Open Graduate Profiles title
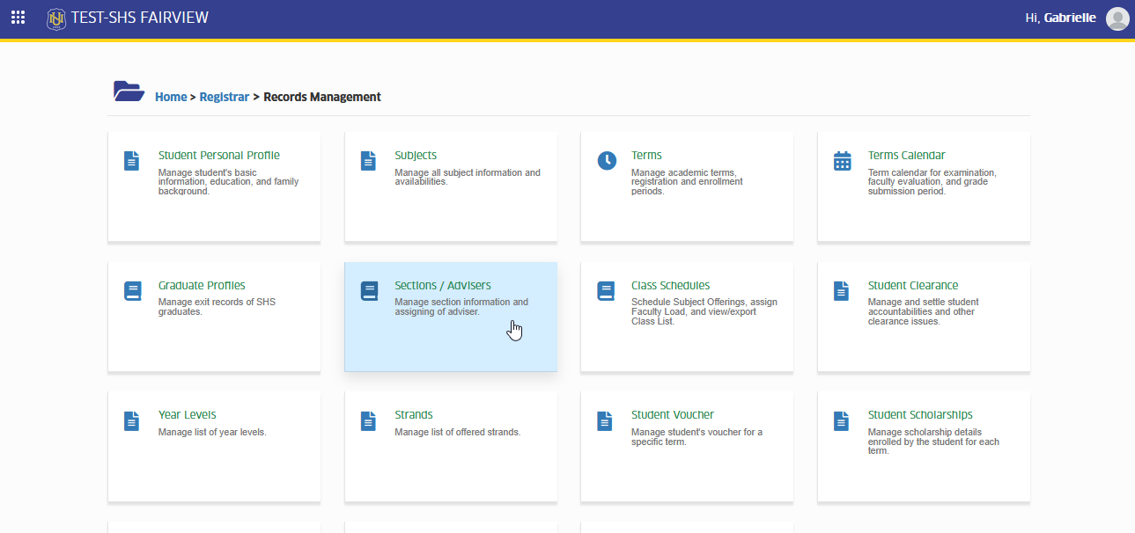The width and height of the screenshot is (1135, 533). point(202,285)
